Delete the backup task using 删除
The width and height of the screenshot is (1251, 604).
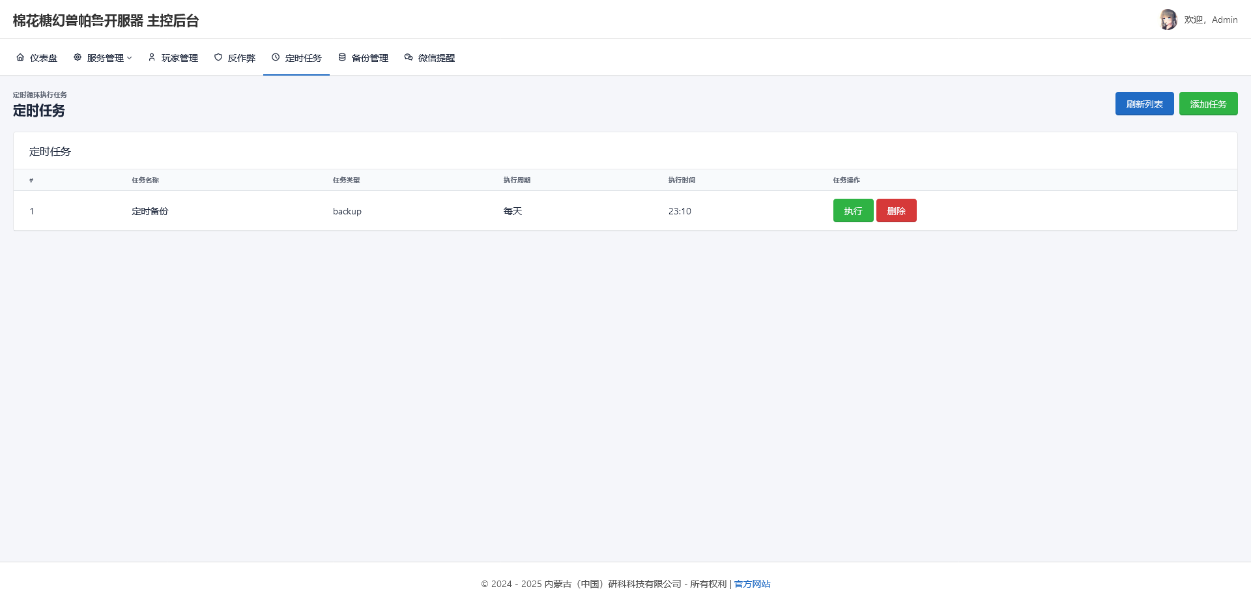[x=897, y=210]
